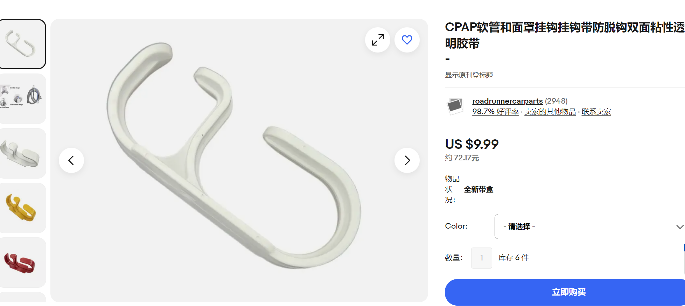This screenshot has width=685, height=306.
Task: View the usage diagram thumbnail
Action: [22, 99]
